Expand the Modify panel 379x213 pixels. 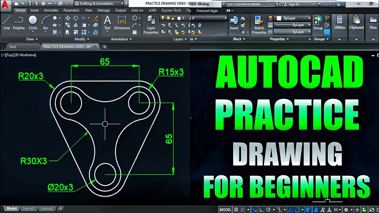point(82,39)
